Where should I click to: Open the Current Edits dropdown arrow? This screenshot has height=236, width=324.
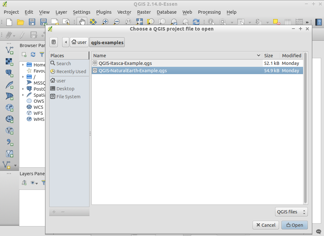[14, 36]
